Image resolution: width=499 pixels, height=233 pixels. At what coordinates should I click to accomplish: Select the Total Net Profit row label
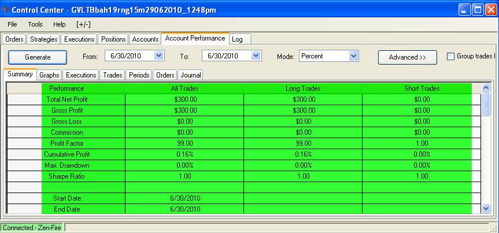[67, 99]
